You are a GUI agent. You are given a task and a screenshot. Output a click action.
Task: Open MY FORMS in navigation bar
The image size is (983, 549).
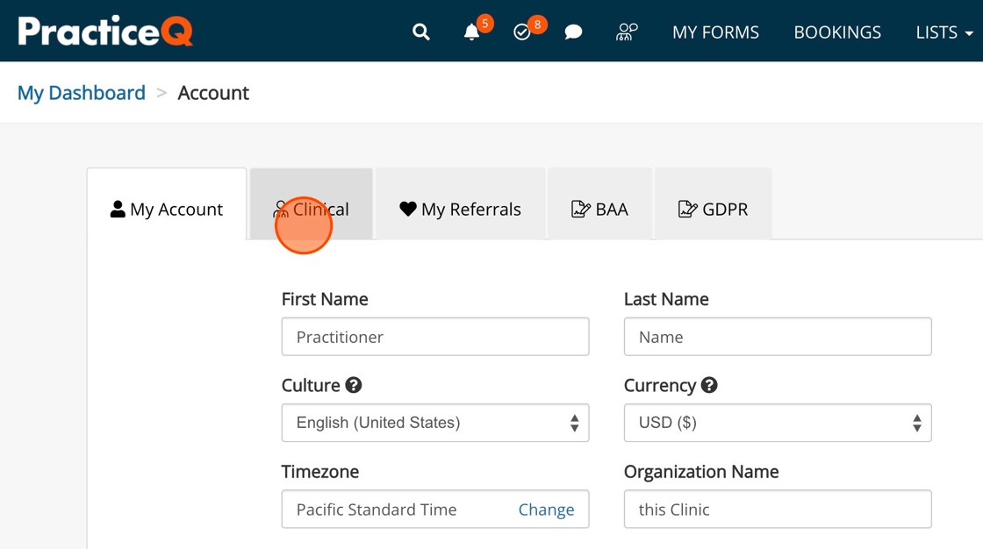715,32
